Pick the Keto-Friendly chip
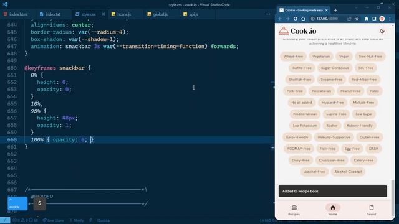The image size is (399, 224). (x=297, y=137)
